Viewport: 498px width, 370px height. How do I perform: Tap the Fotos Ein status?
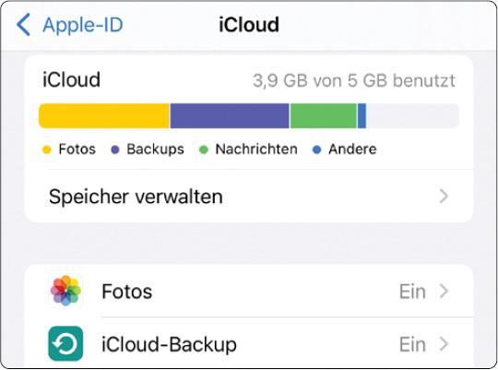pos(412,292)
